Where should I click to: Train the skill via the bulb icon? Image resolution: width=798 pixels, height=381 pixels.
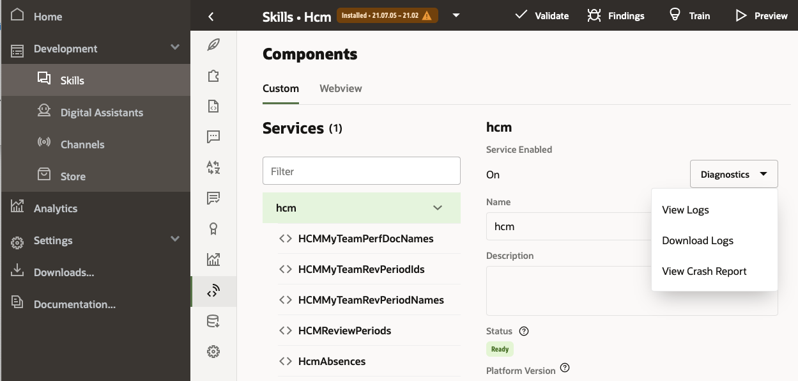point(689,15)
